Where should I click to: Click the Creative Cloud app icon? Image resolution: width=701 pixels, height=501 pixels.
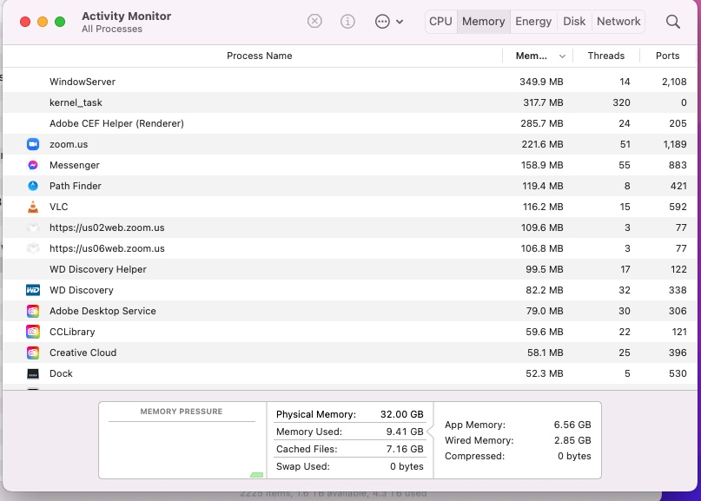coord(33,353)
